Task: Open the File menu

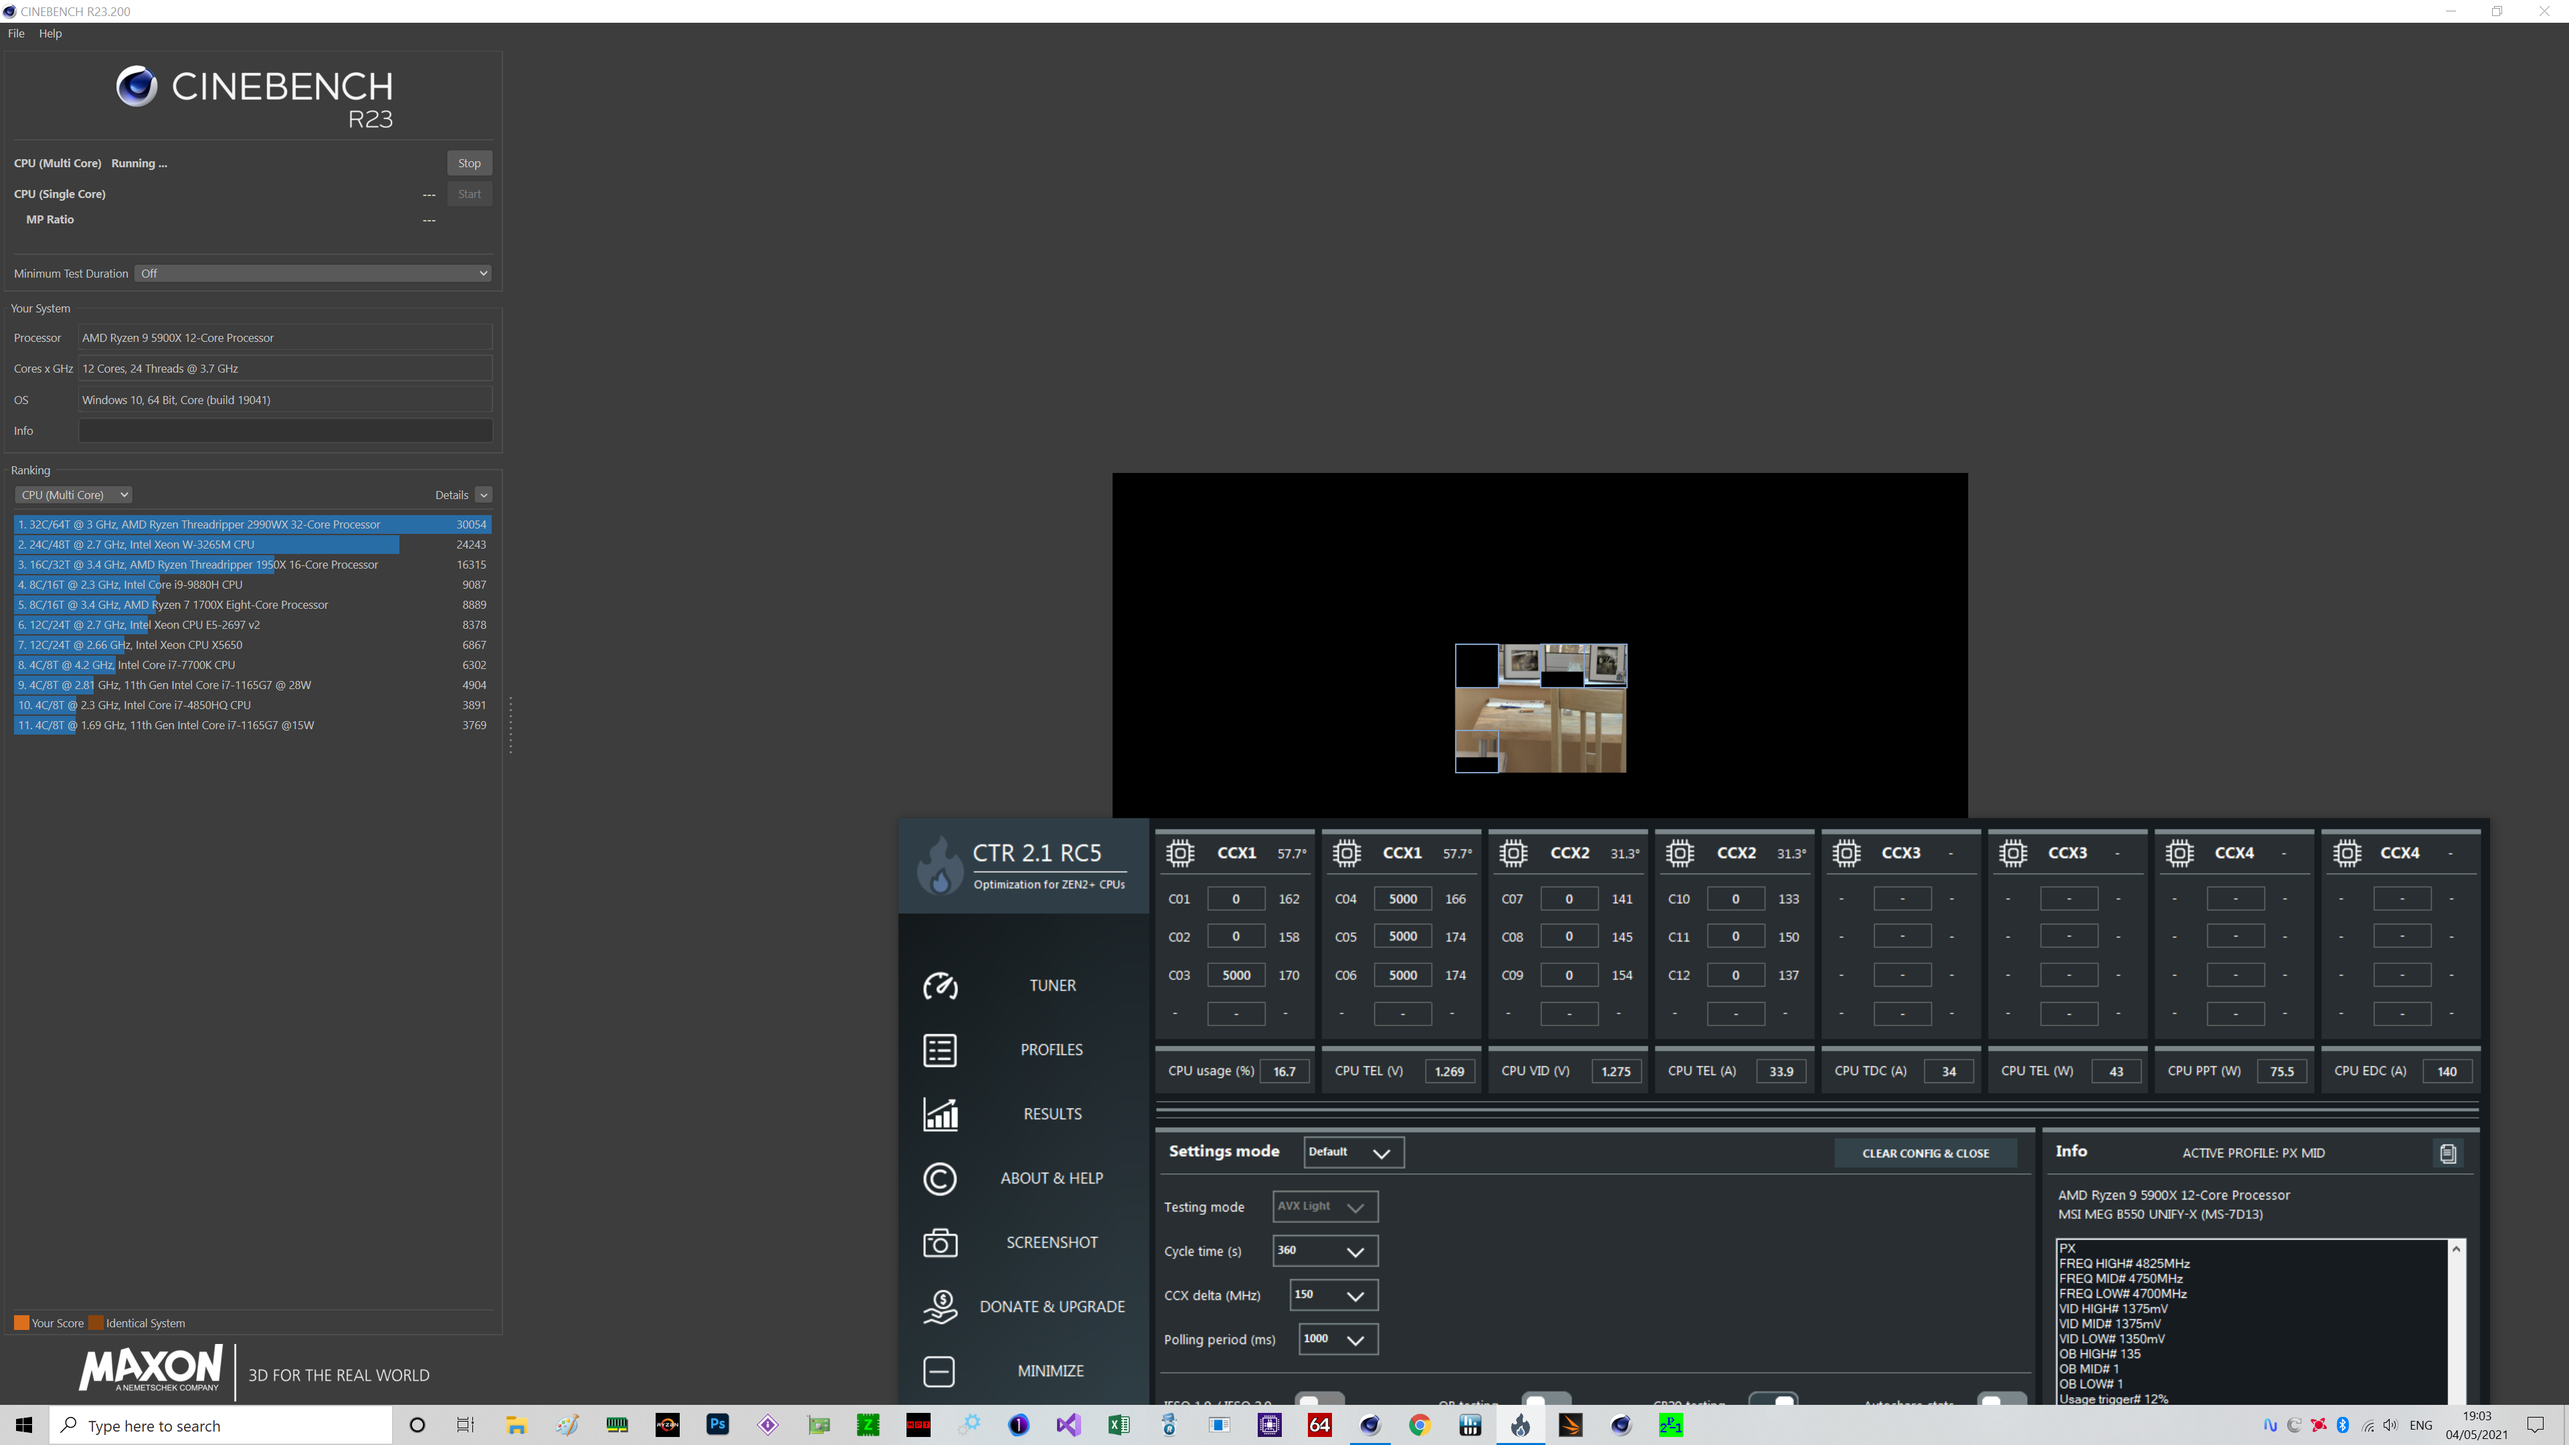Action: (x=16, y=33)
